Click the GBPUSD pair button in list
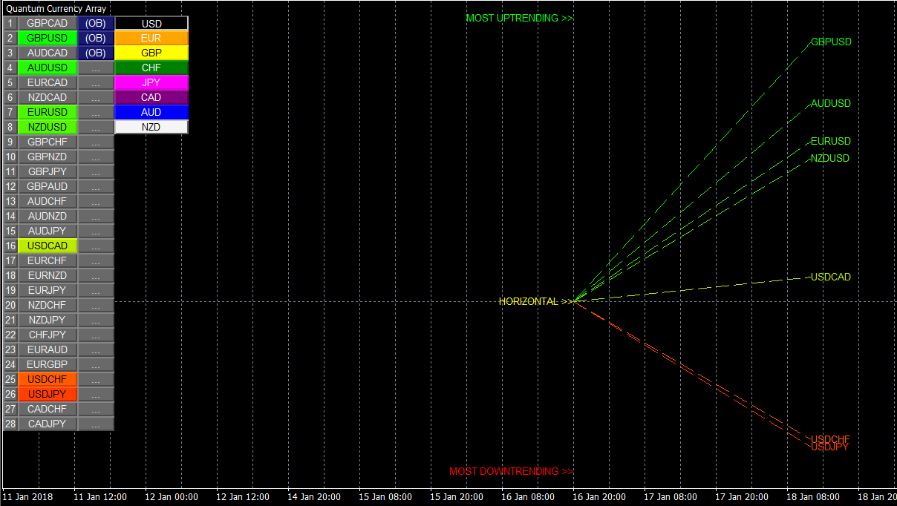This screenshot has width=897, height=506. point(48,38)
